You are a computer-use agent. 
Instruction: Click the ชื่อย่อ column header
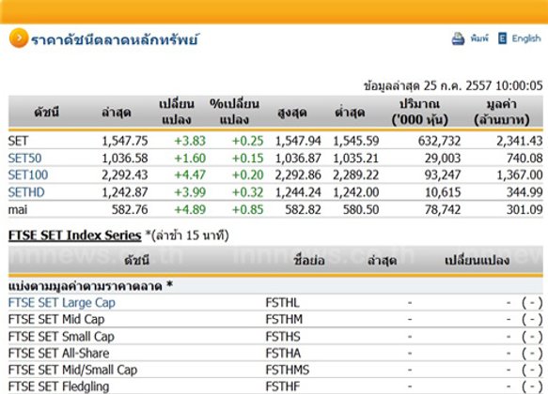point(309,260)
